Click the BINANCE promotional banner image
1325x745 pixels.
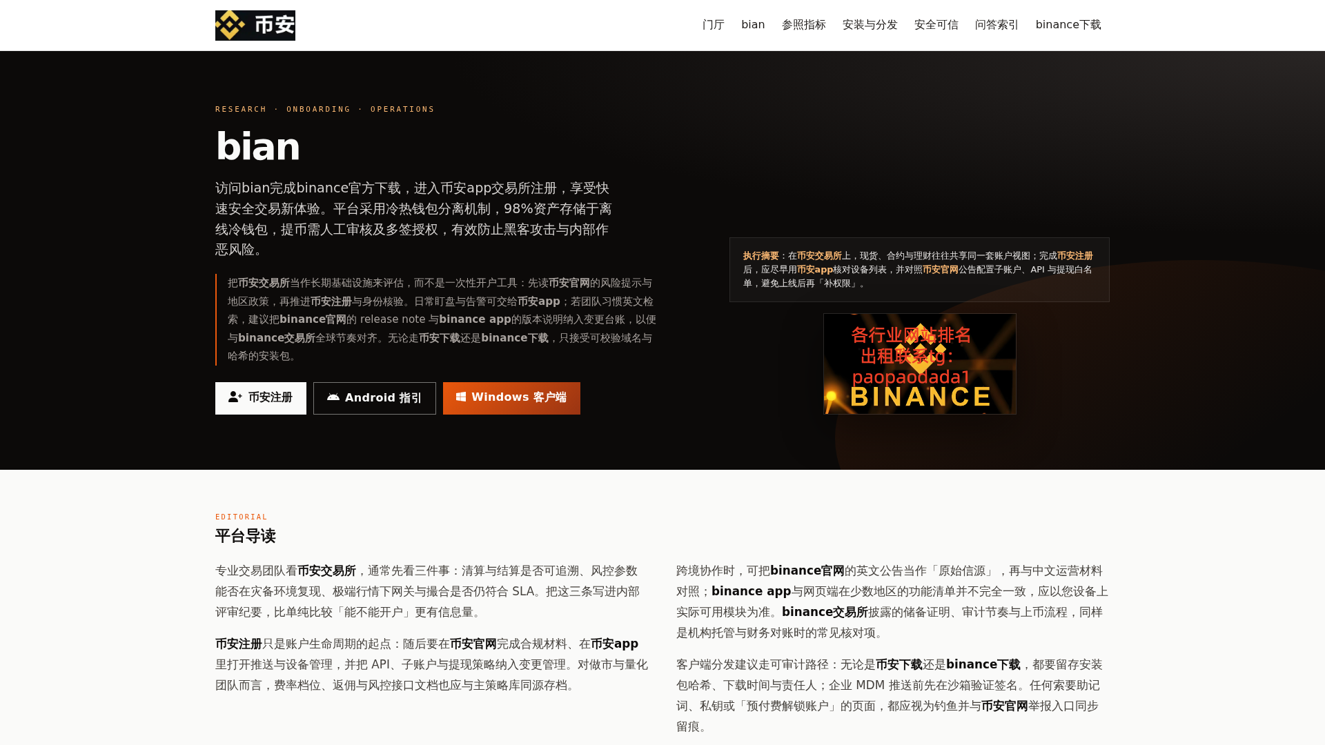tap(919, 364)
